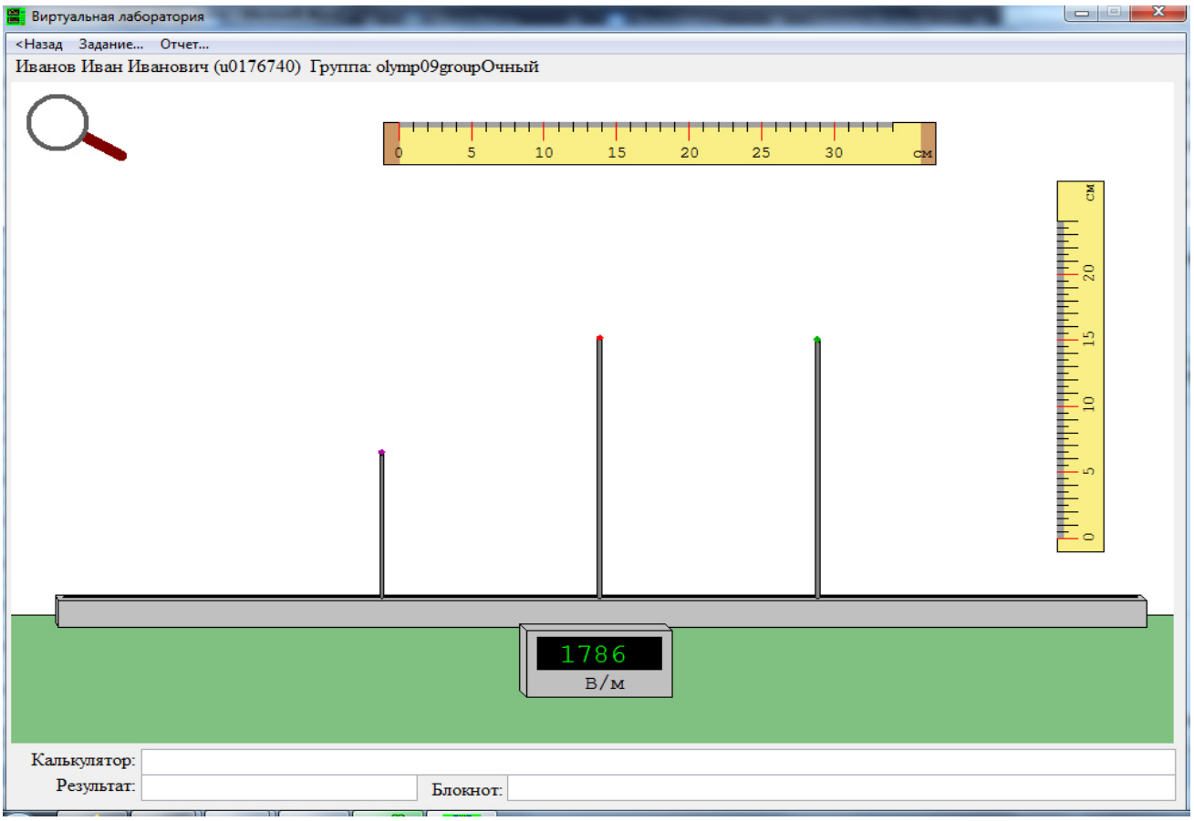Click the horizontal yellow ruler
This screenshot has width=1194, height=821.
coord(659,143)
